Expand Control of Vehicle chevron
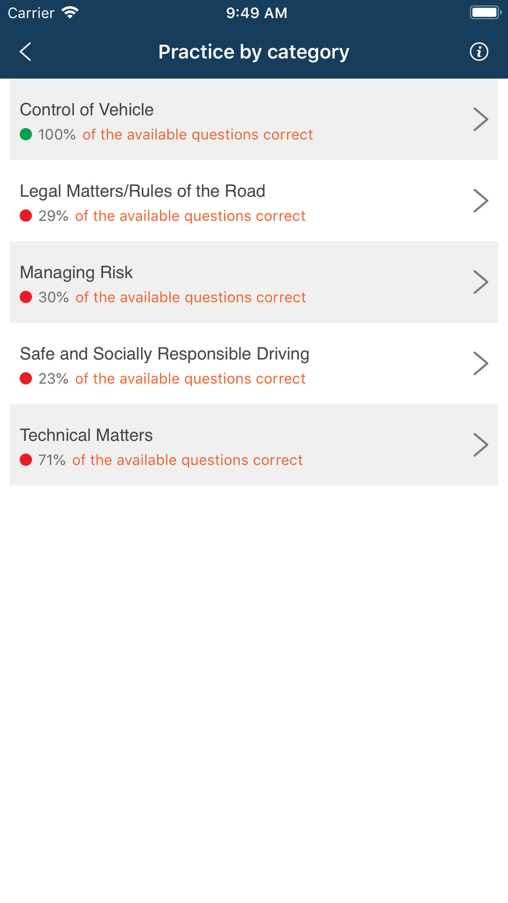The image size is (508, 903). 480,119
